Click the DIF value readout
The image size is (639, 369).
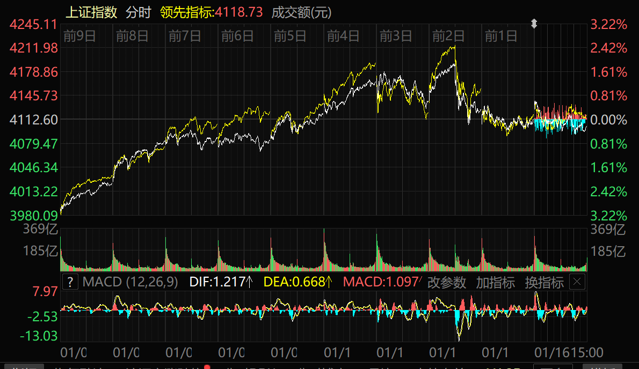coord(221,282)
